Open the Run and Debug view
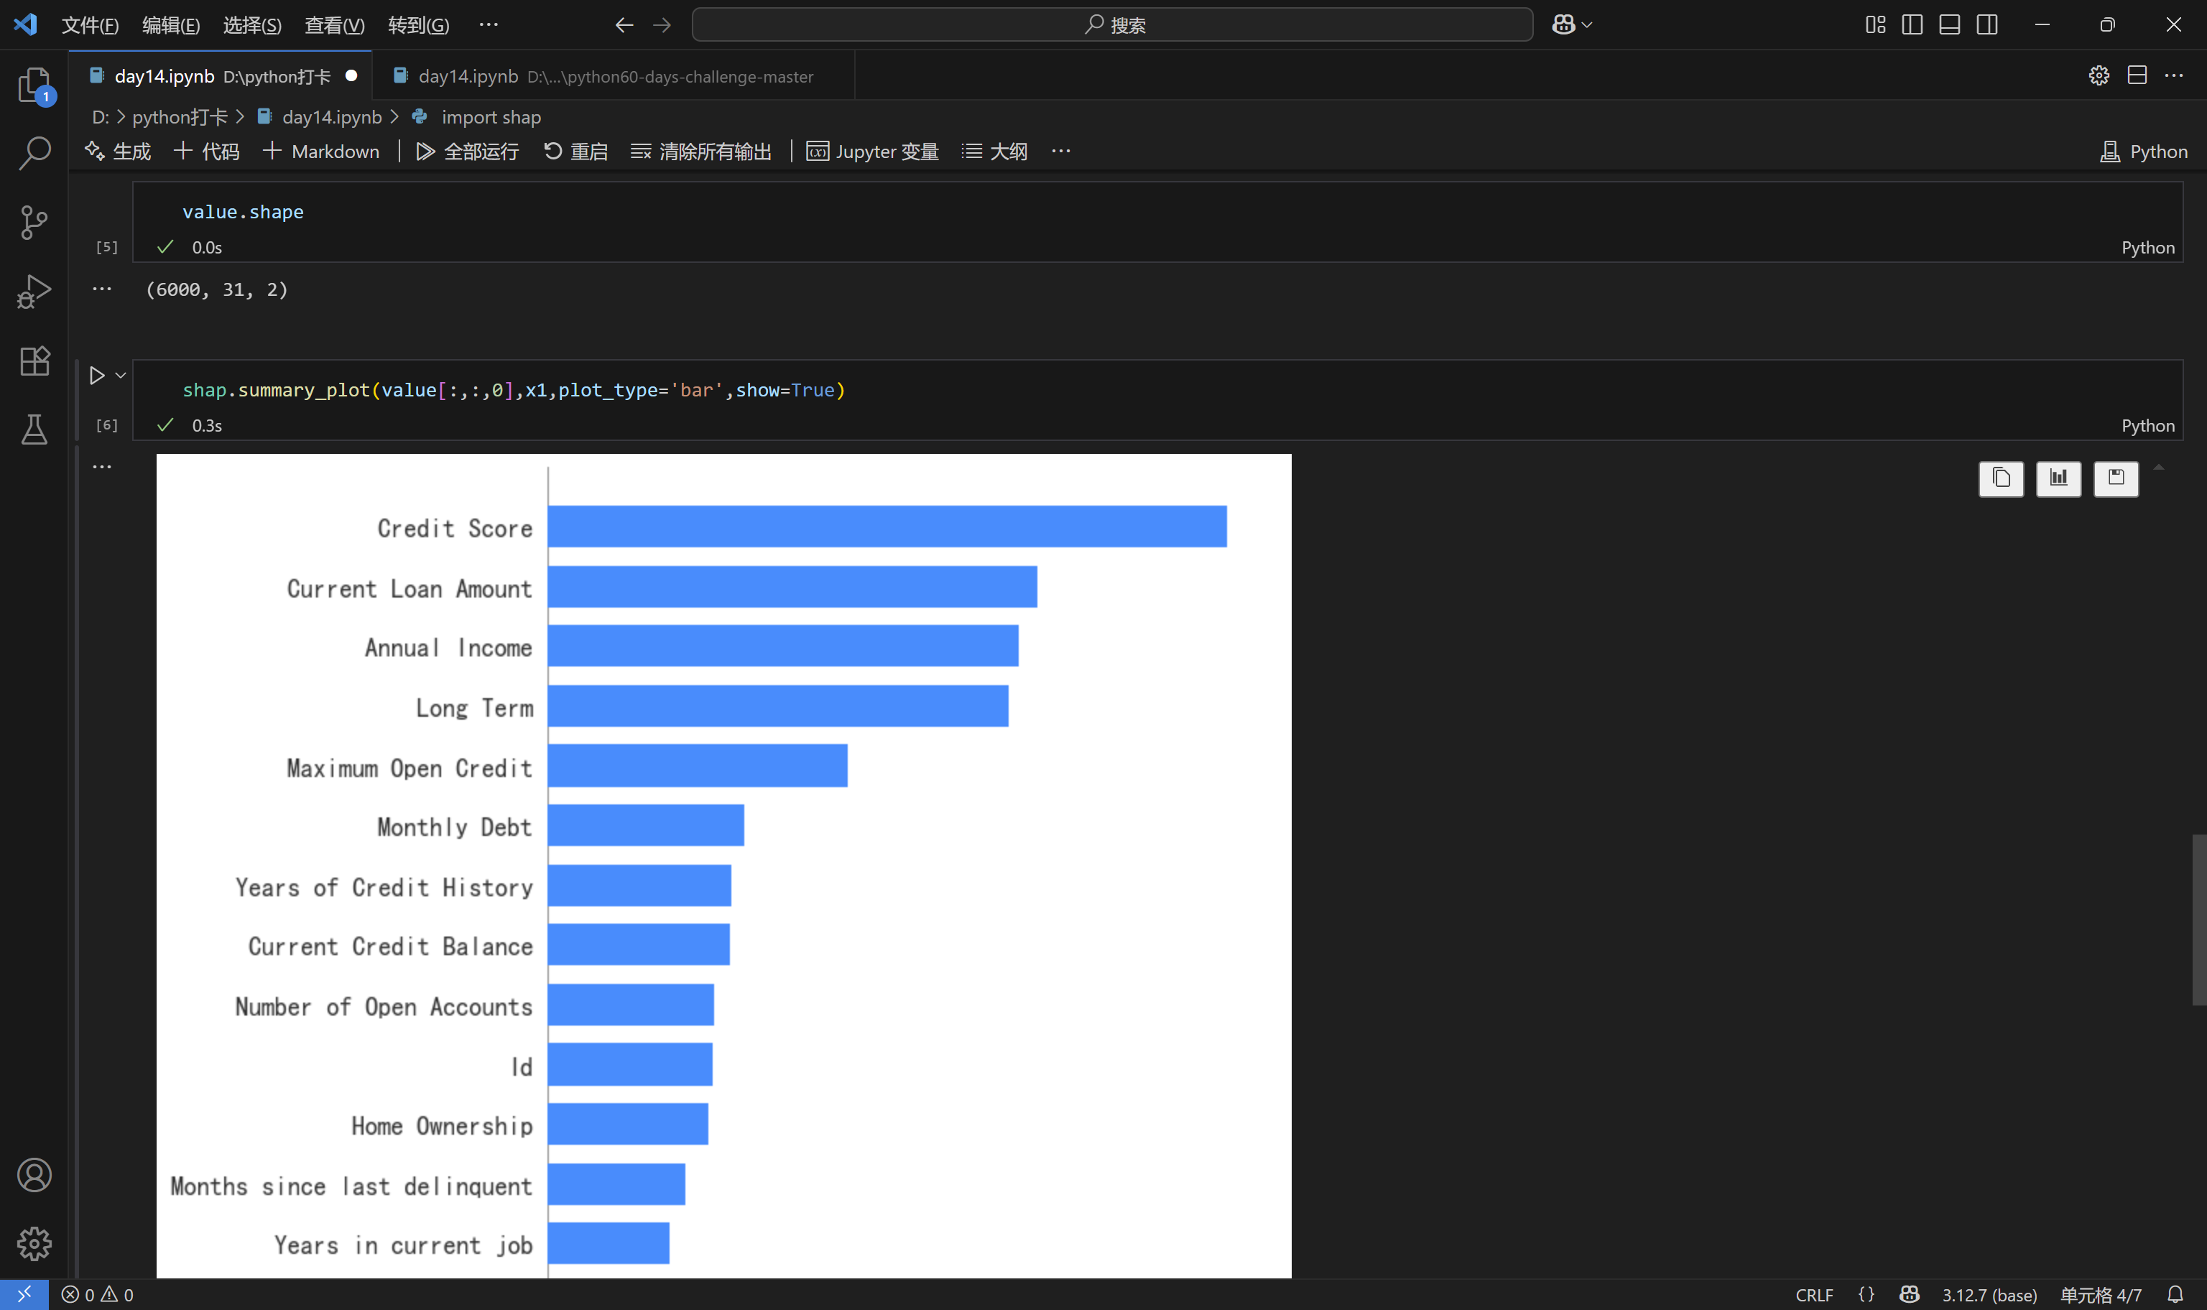Image resolution: width=2207 pixels, height=1310 pixels. (34, 292)
